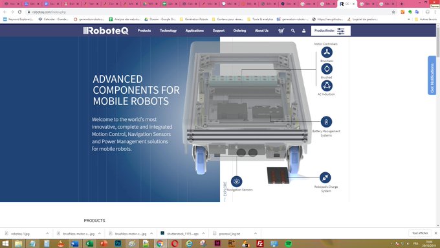Viewport: 440px width, 248px height.
Task: Open the Applications menu
Action: 195,30
